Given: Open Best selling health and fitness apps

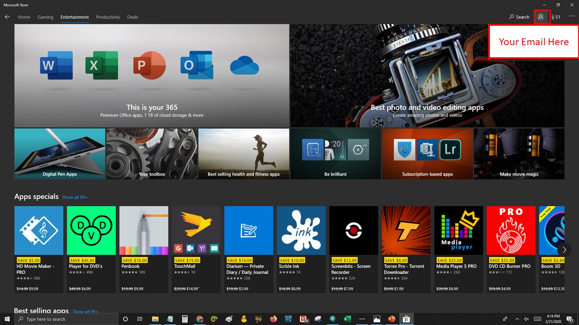Looking at the screenshot, I should 244,154.
